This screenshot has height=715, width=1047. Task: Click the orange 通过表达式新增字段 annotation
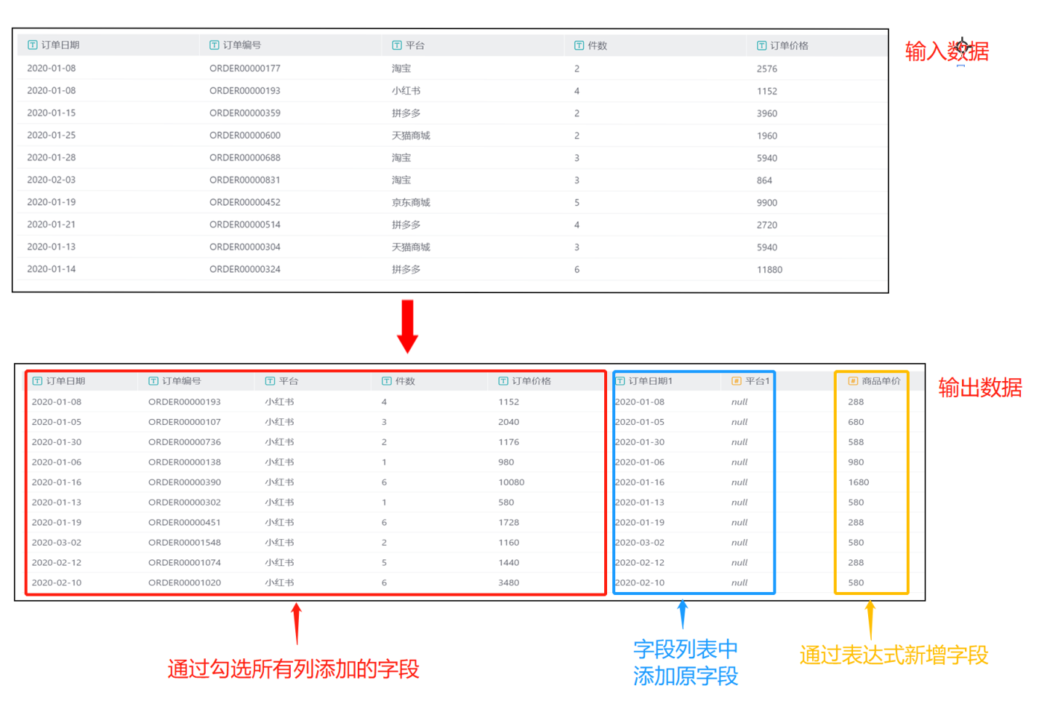[894, 655]
